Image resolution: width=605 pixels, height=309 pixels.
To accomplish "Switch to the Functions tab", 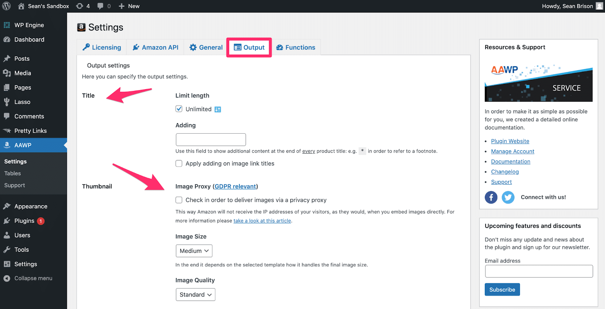I will tap(296, 47).
